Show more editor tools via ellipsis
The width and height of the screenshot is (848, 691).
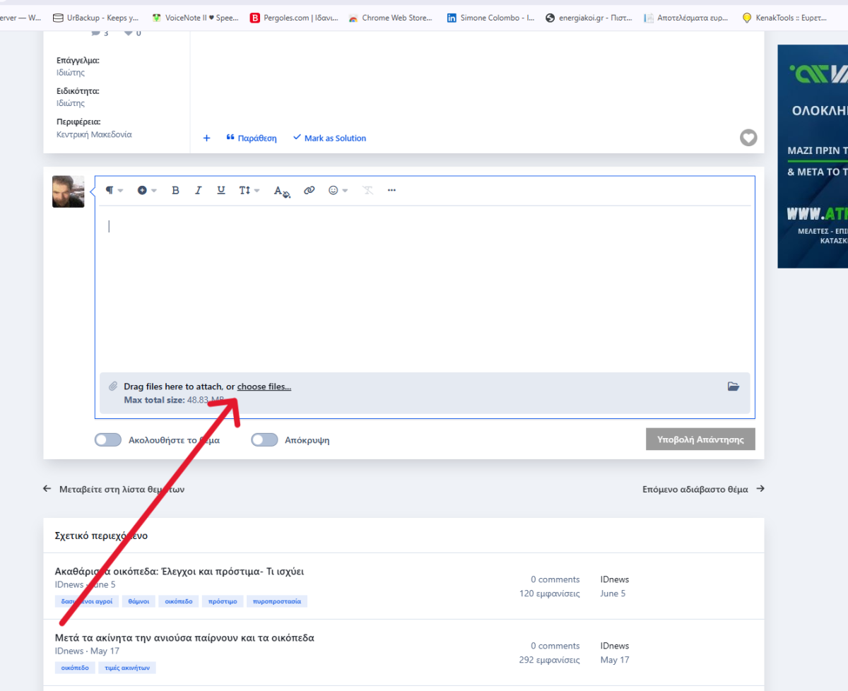coord(391,190)
